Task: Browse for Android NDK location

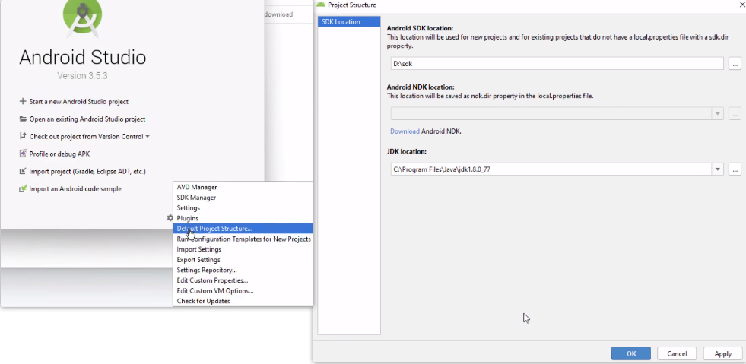Action: tap(735, 113)
